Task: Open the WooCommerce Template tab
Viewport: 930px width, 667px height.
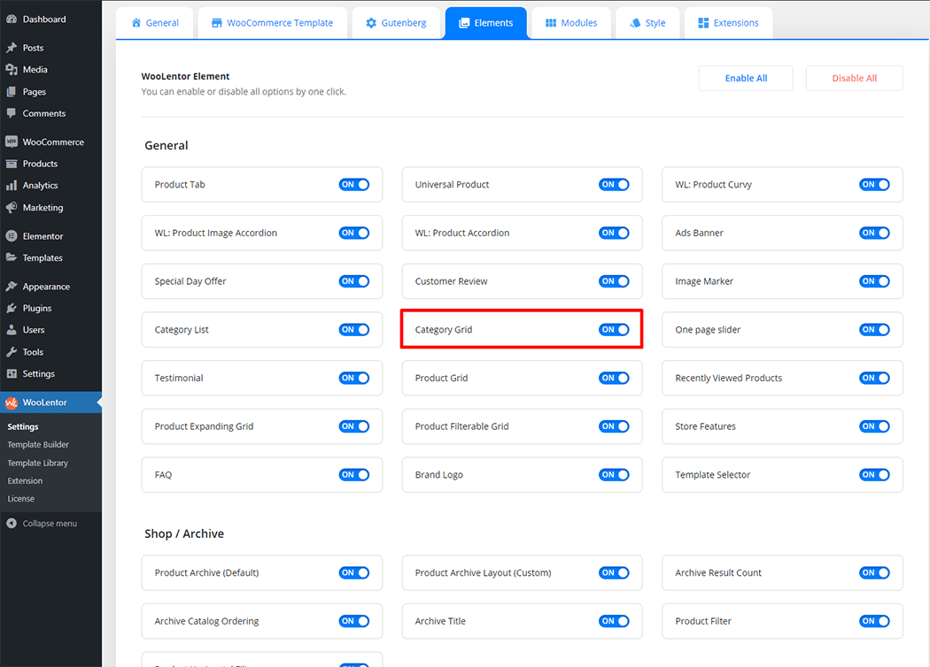Action: [x=272, y=23]
